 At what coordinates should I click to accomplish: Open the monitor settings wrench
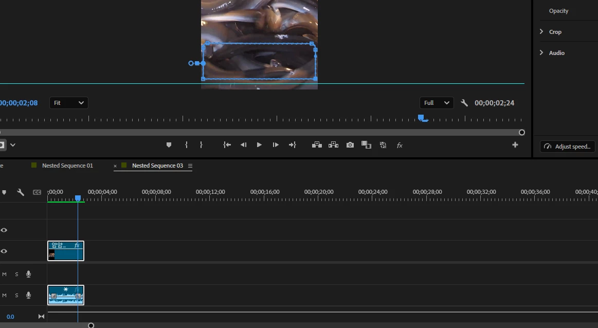coord(464,103)
